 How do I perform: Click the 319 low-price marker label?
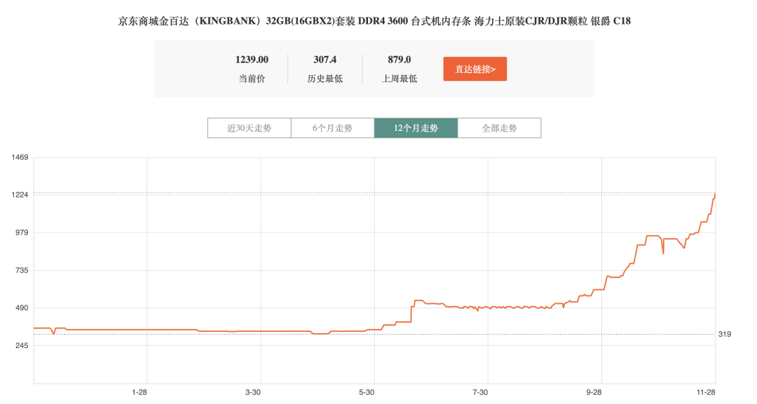725,334
